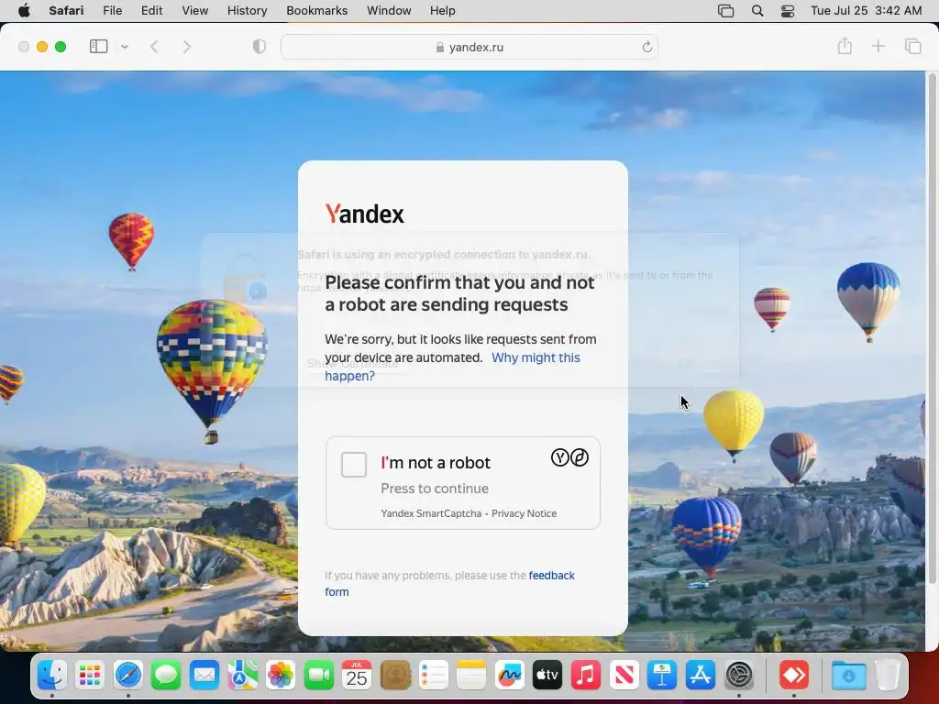Open Notes from the Dock
This screenshot has width=939, height=704.
471,676
